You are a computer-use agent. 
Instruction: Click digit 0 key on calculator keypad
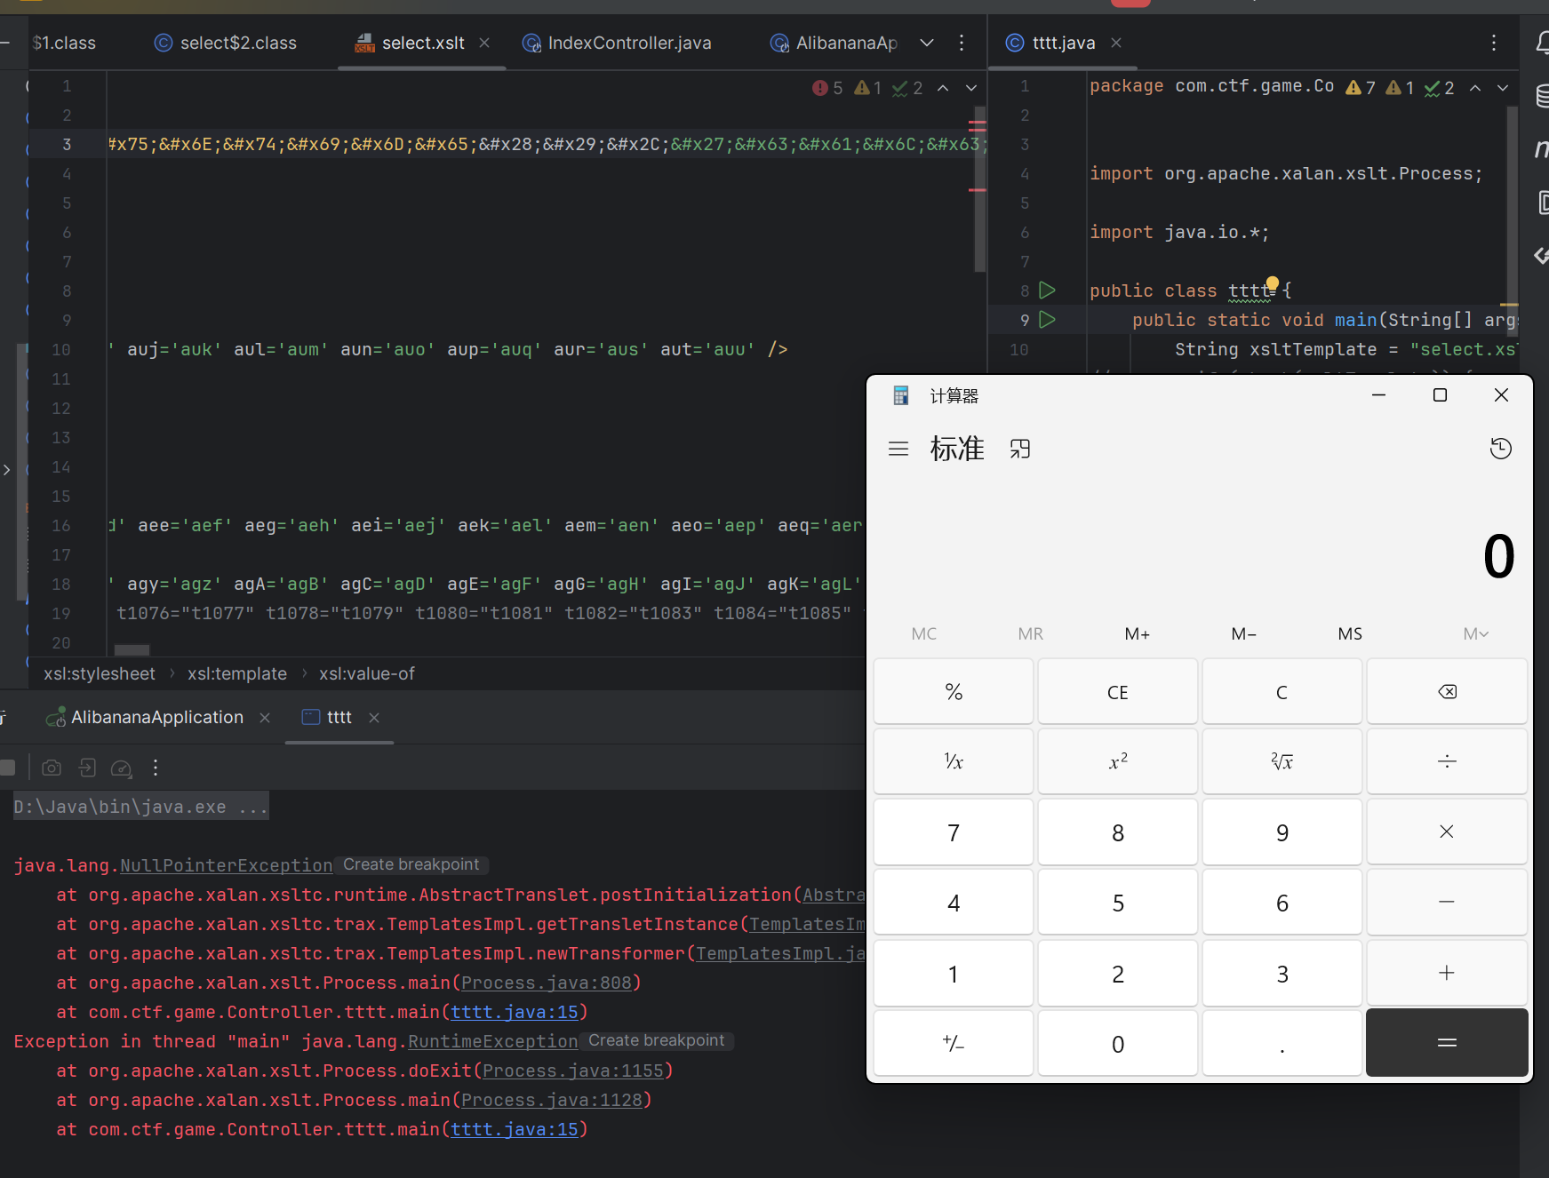pyautogui.click(x=1118, y=1043)
